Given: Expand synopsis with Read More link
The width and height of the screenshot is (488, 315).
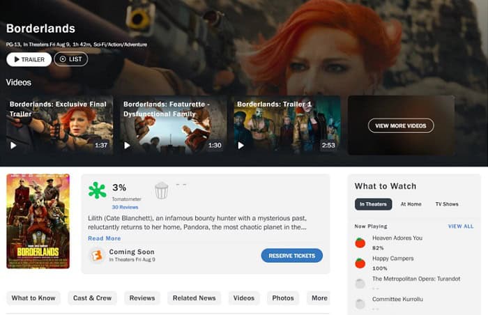Looking at the screenshot, I should click(x=105, y=238).
